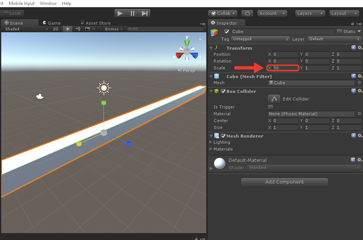This screenshot has height=240, width=363.
Task: Open the cloud services button
Action: 247,13
